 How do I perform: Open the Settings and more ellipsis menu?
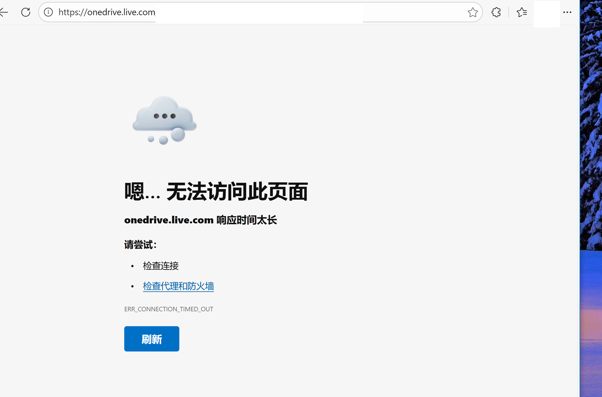coord(567,12)
